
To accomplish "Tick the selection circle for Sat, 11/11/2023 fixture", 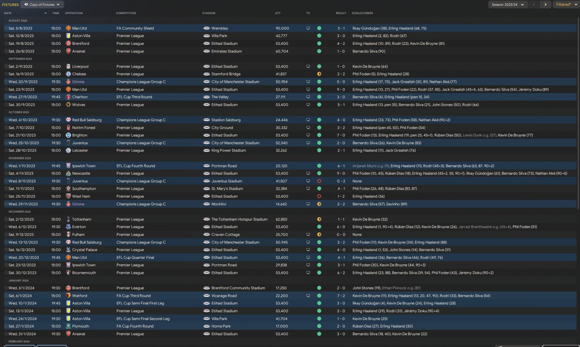I will pos(6,189).
